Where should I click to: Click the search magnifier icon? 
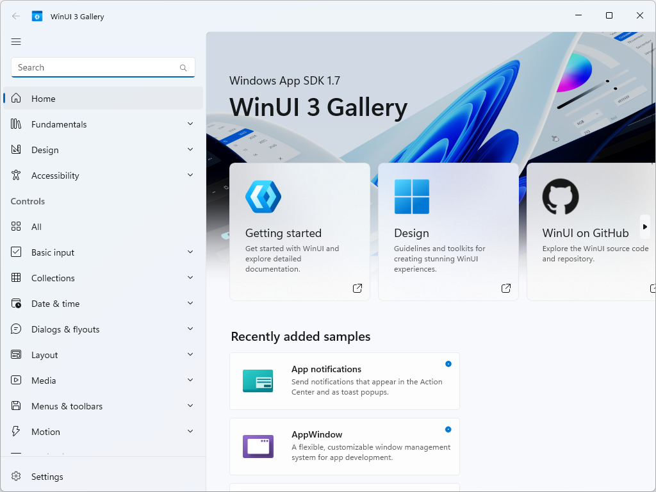coord(184,67)
